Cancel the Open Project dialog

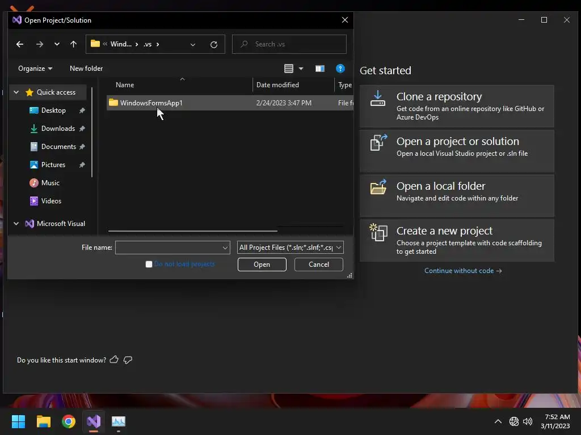click(319, 265)
